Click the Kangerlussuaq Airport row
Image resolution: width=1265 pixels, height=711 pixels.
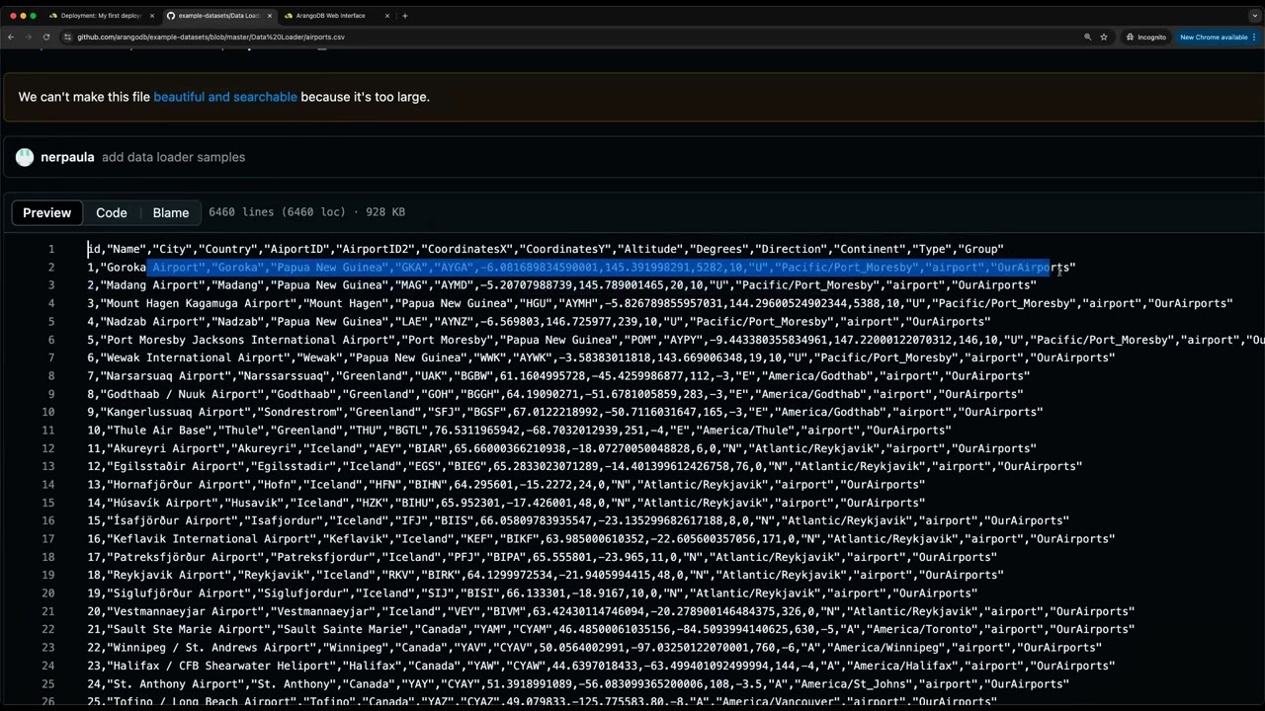coord(565,412)
